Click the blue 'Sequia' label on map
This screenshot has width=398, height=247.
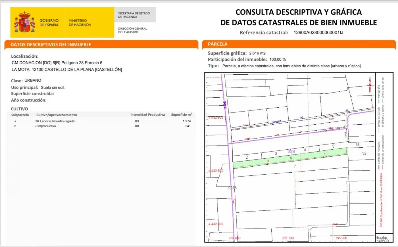276,122
